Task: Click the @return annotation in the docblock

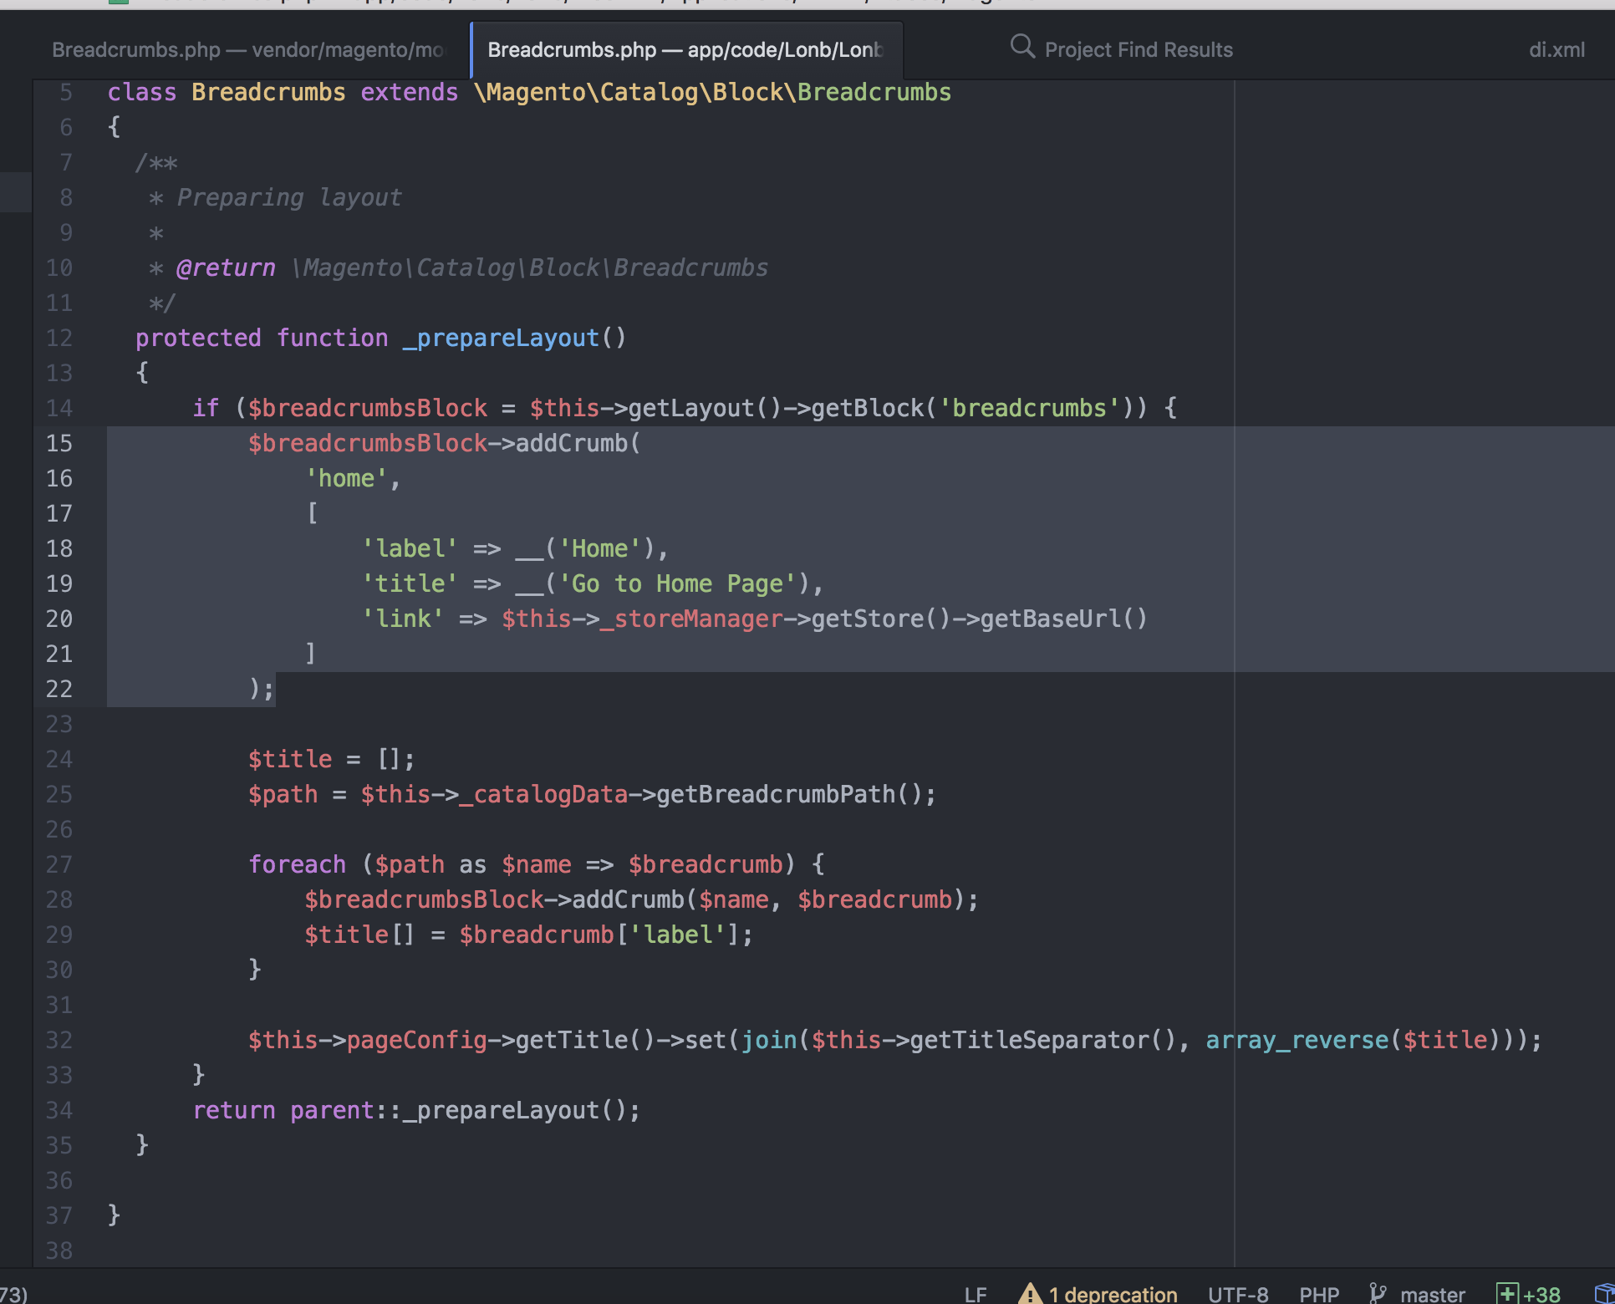Action: 226,267
